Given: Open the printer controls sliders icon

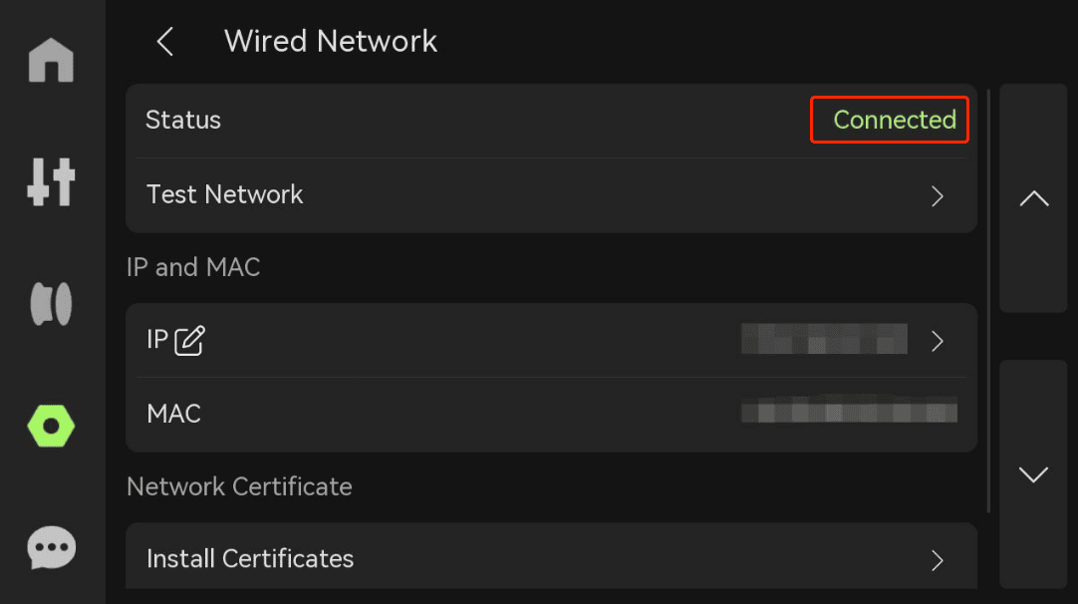Looking at the screenshot, I should tap(51, 181).
